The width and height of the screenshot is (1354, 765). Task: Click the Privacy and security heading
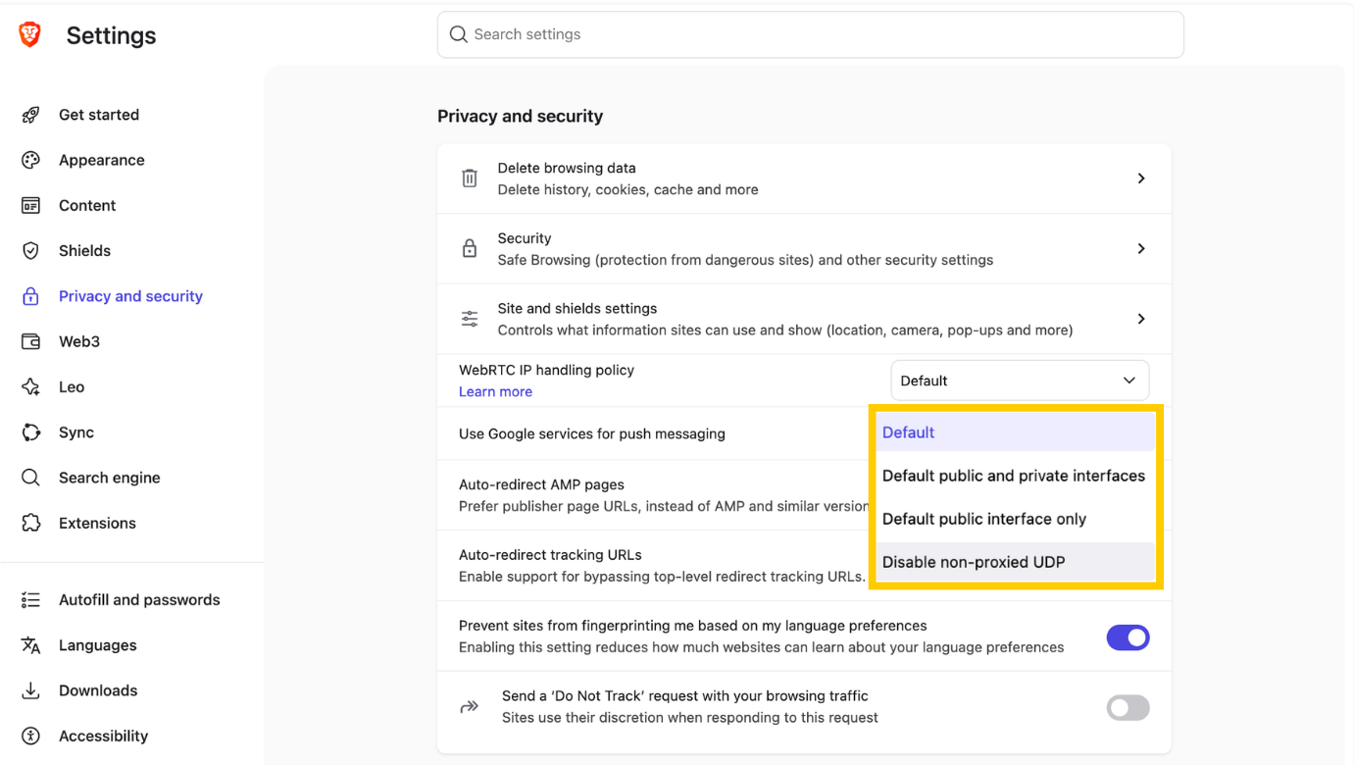coord(520,116)
